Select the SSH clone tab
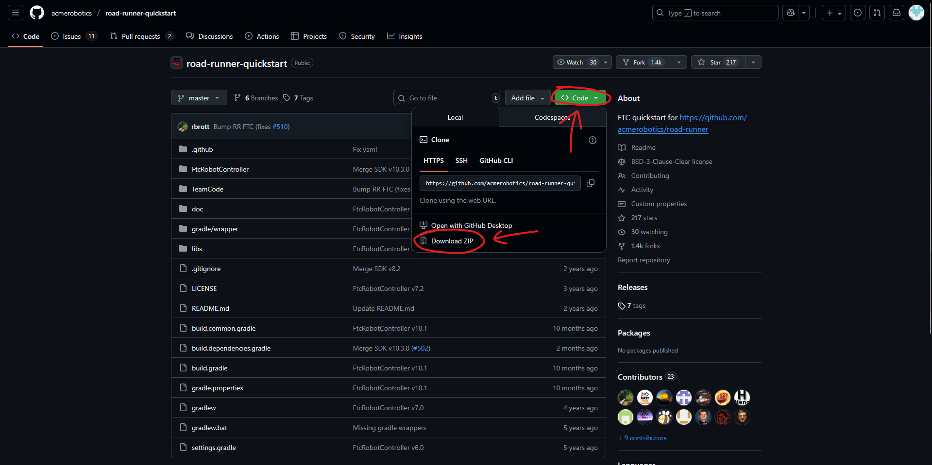The height and width of the screenshot is (465, 932). tap(461, 160)
